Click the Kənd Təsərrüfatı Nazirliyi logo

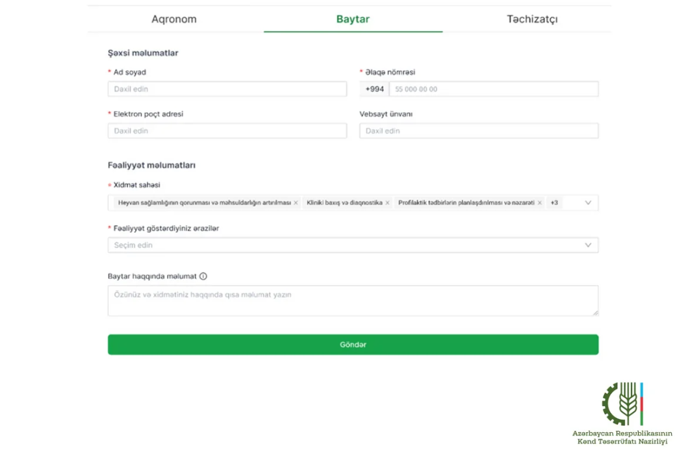click(622, 404)
